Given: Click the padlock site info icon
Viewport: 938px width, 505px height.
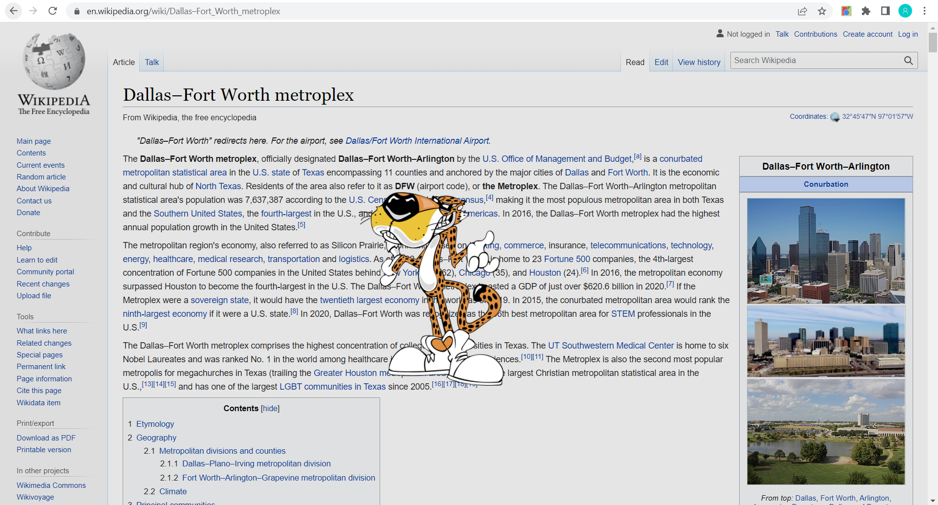Looking at the screenshot, I should coord(76,11).
